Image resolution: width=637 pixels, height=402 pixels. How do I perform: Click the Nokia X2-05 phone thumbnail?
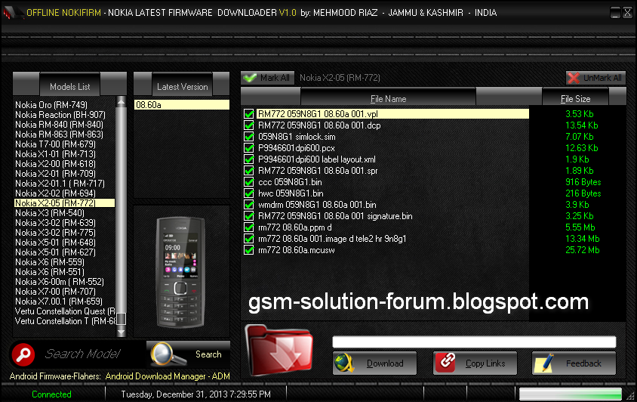pyautogui.click(x=181, y=272)
